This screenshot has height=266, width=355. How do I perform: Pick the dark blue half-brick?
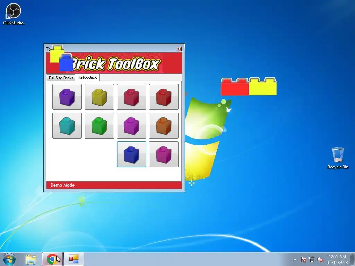click(131, 154)
